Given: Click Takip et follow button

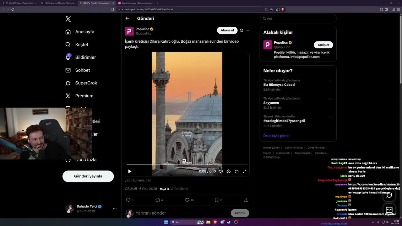Looking at the screenshot, I should pyautogui.click(x=323, y=45).
